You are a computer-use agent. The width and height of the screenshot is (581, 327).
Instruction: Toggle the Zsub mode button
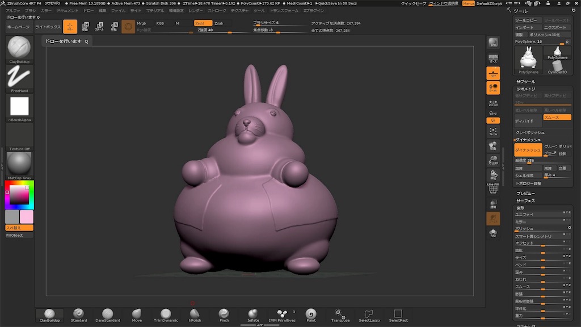222,23
